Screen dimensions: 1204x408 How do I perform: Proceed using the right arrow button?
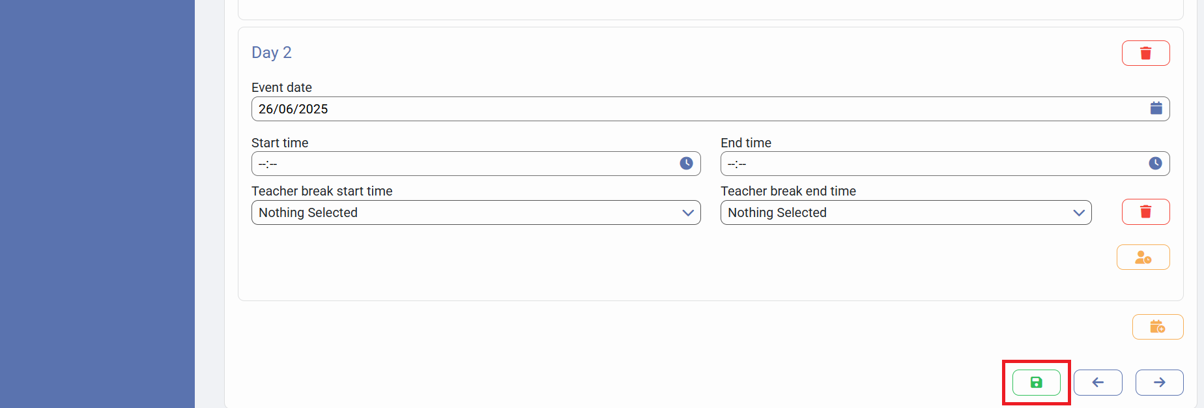coord(1159,383)
